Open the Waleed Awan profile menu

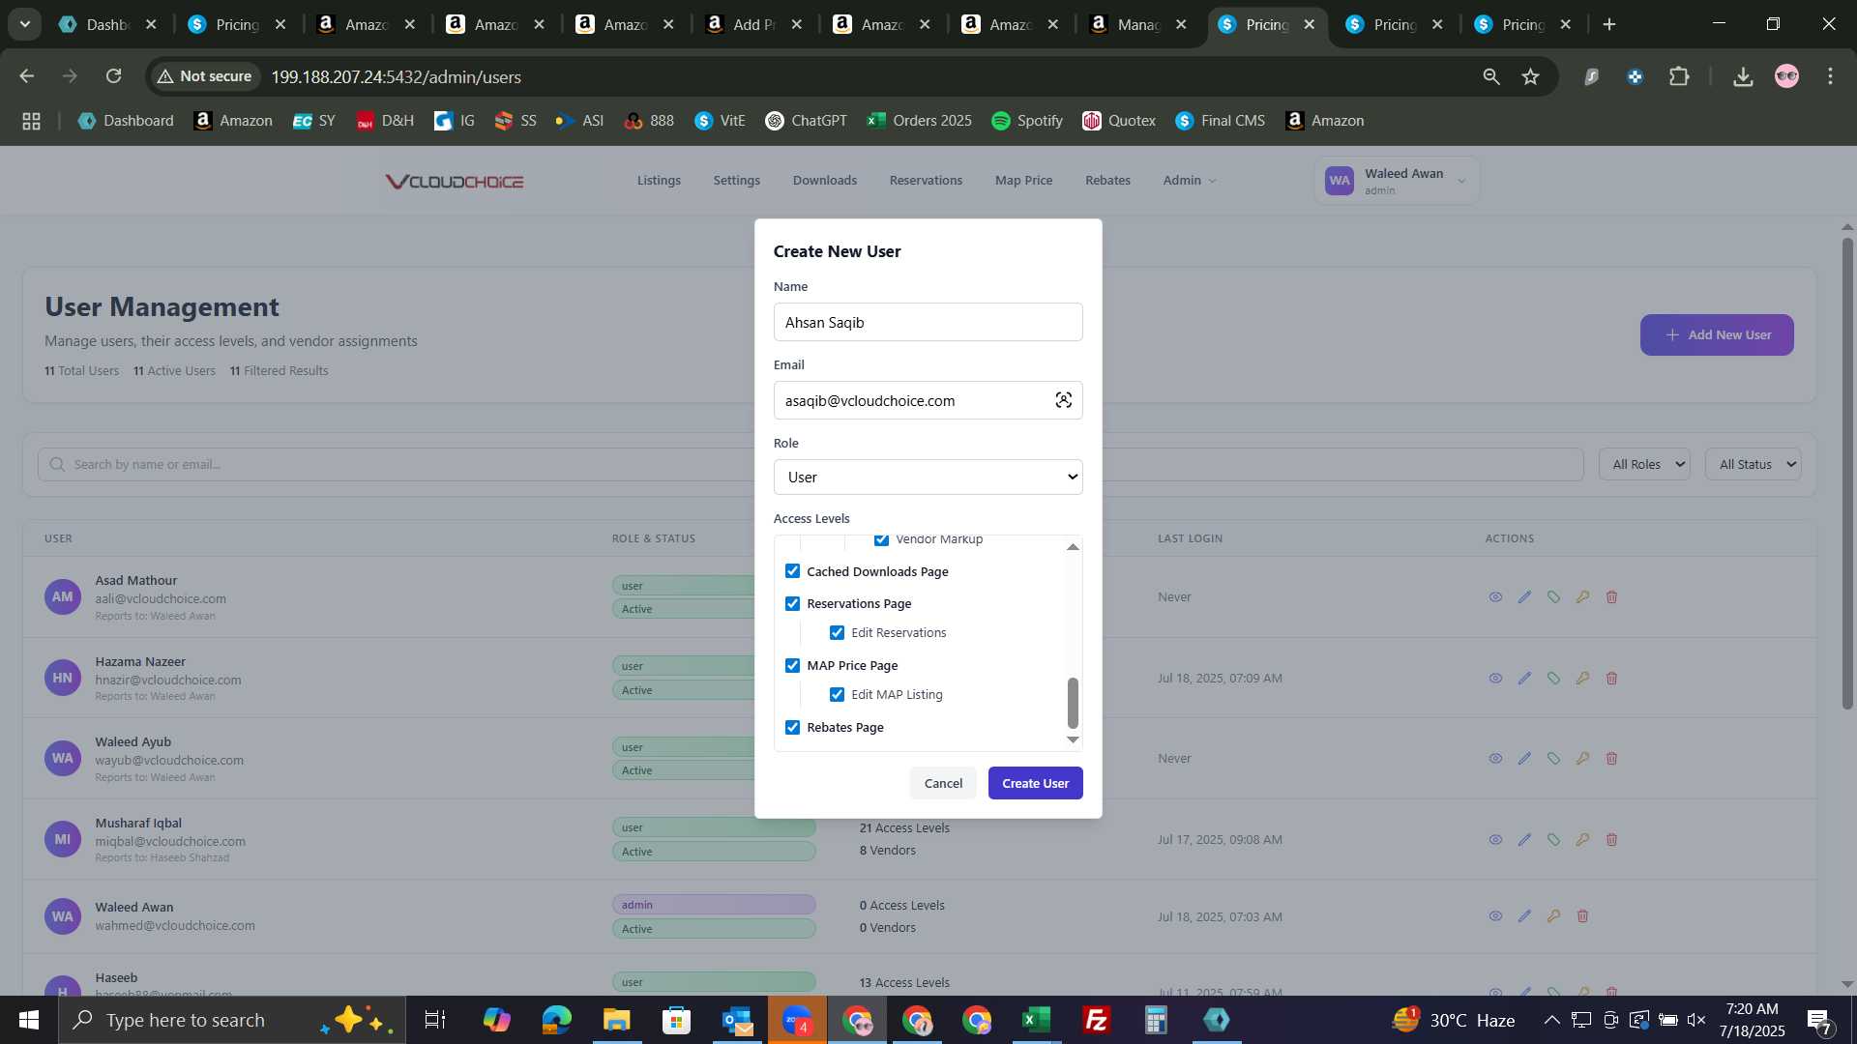[x=1397, y=181]
